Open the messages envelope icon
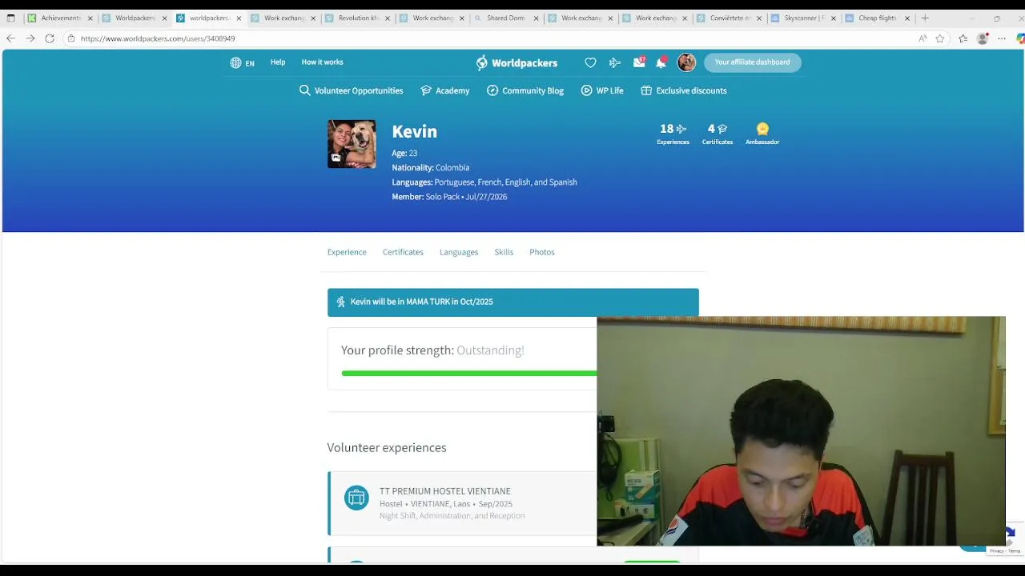Image resolution: width=1025 pixels, height=576 pixels. (x=639, y=62)
